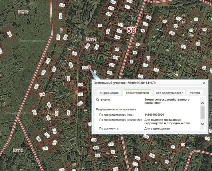The image size is (212, 171).
Task: Click the Категория field label
Action: pos(103,99)
